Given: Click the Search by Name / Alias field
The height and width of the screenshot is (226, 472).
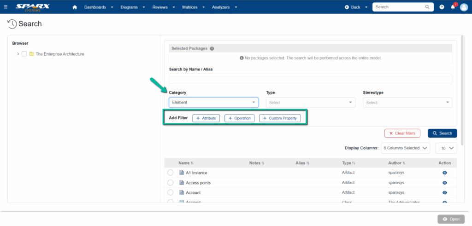Looking at the screenshot, I should point(311,79).
